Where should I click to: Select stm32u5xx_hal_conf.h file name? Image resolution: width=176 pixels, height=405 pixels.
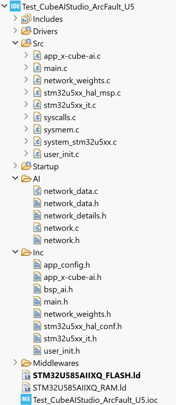(x=83, y=326)
